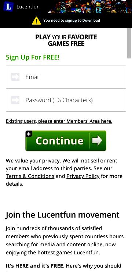Click the 'Join the Lucentfun movement' heading

click(63, 215)
